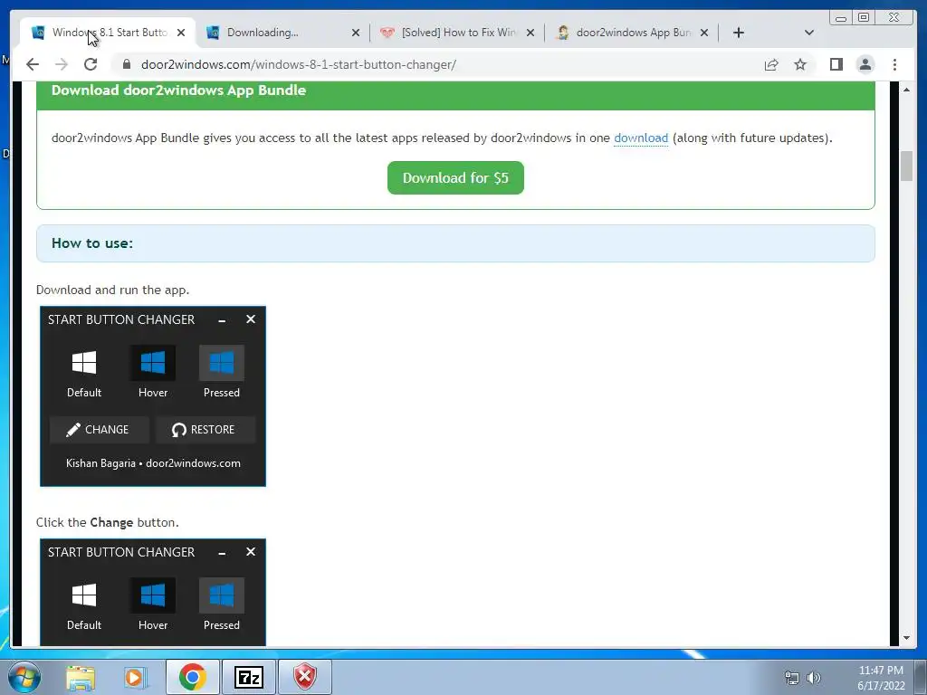
Task: Open a new tab
Action: pos(739,33)
